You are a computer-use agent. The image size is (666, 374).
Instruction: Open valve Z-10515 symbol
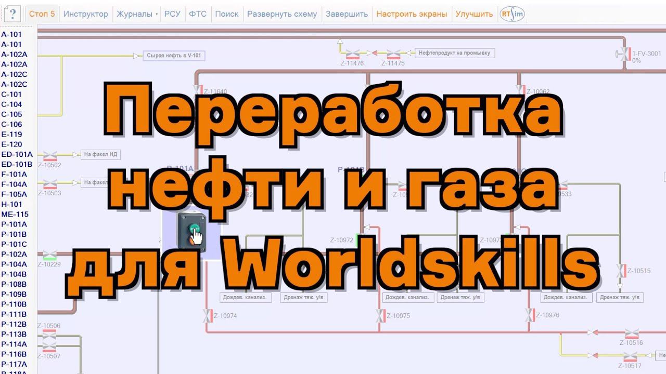click(x=620, y=271)
